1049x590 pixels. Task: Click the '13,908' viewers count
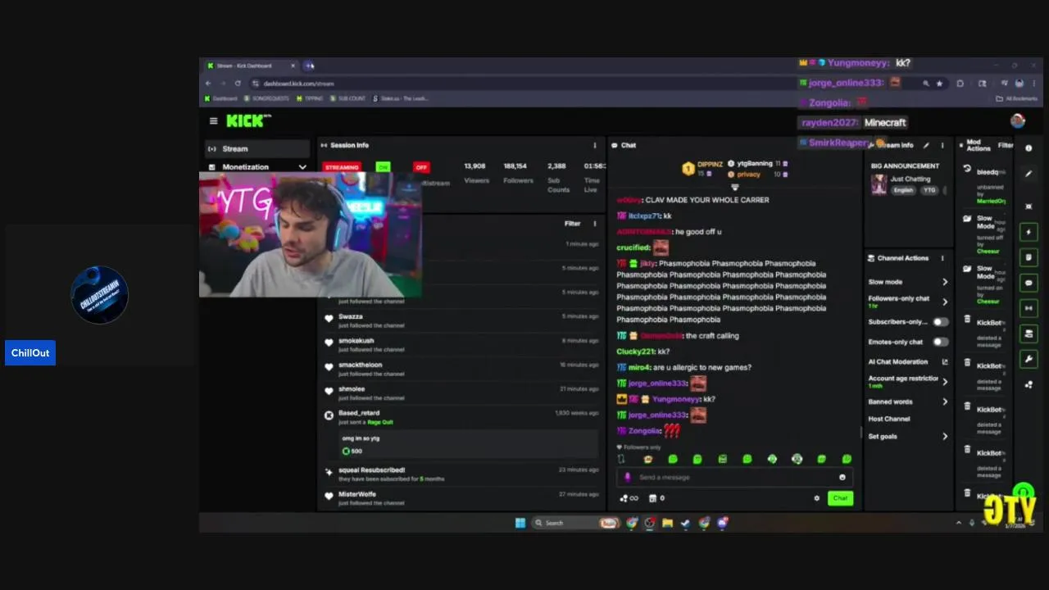(x=475, y=166)
